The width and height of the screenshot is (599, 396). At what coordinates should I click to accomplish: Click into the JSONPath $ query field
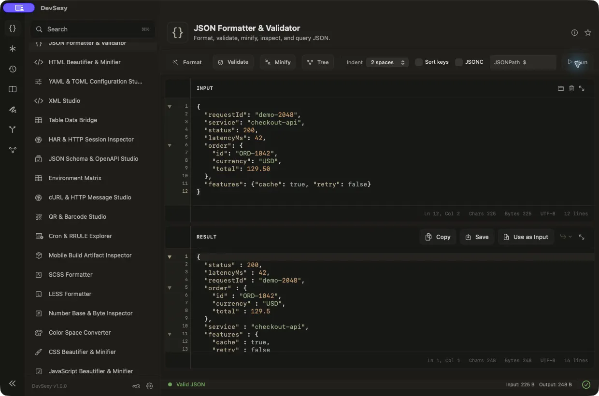[x=523, y=62]
